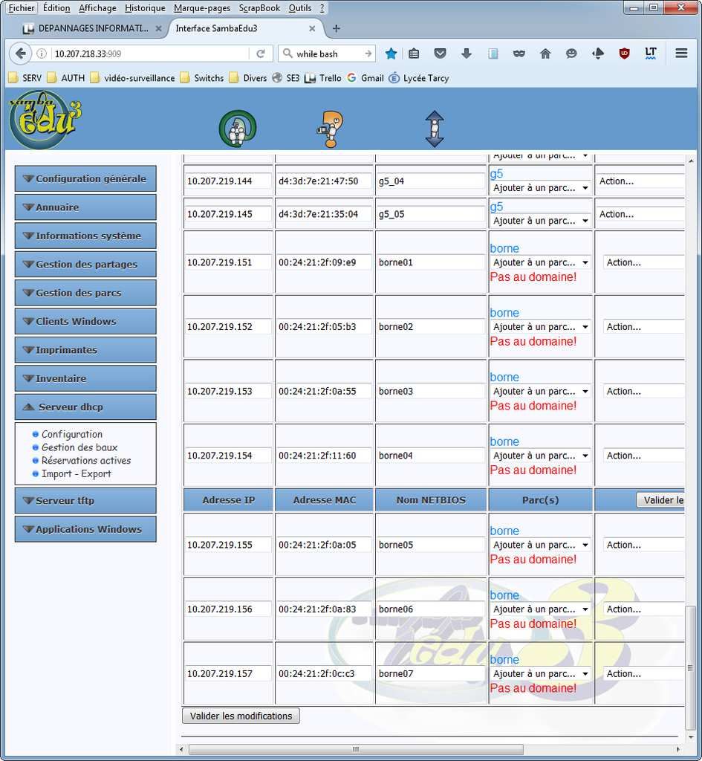Image resolution: width=702 pixels, height=761 pixels.
Task: Open the Import - Export link
Action: tap(77, 473)
